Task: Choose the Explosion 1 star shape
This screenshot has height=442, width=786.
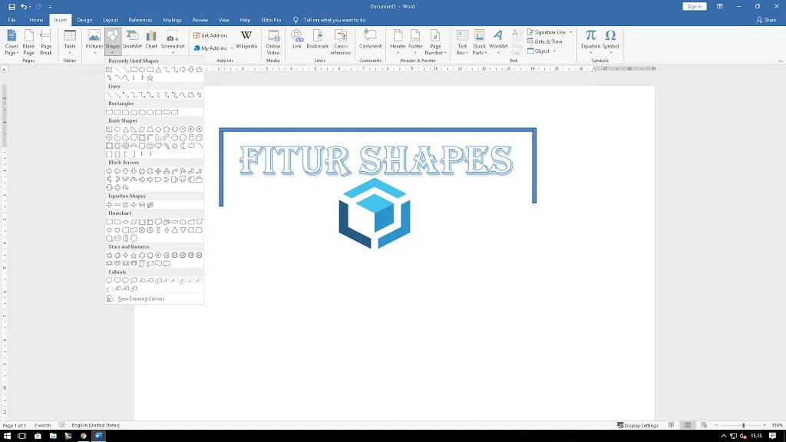Action: pyautogui.click(x=109, y=255)
